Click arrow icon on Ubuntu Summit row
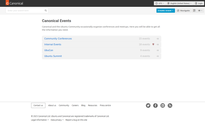Screen dimensions: 205x128 (158, 56)
